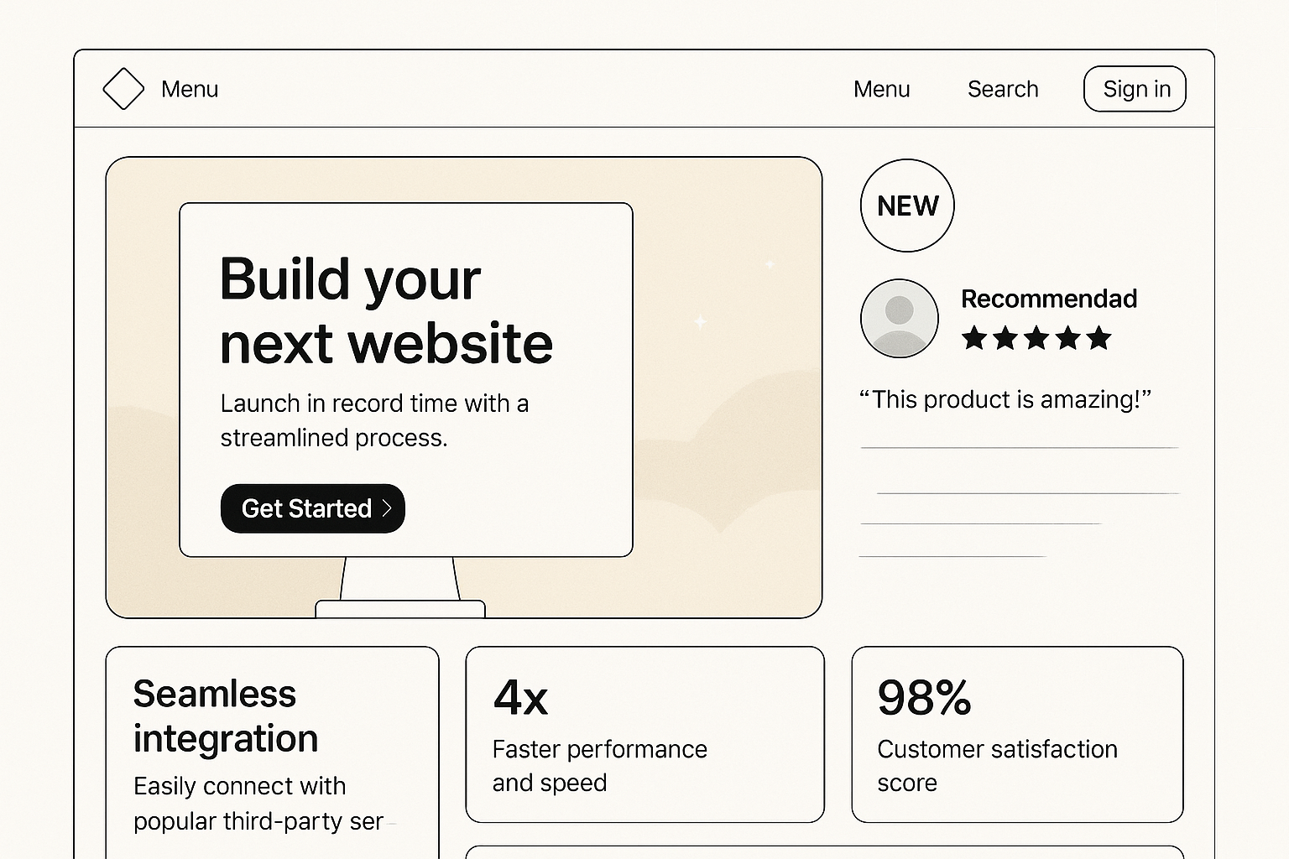The height and width of the screenshot is (859, 1289).
Task: Click the reviewer avatar icon
Action: pos(900,319)
